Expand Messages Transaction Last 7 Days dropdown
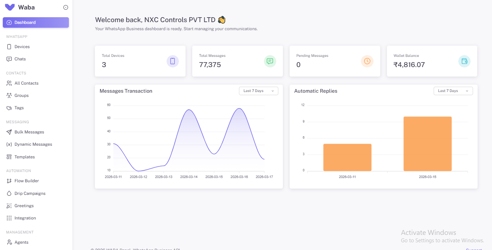The image size is (492, 250). 259,91
